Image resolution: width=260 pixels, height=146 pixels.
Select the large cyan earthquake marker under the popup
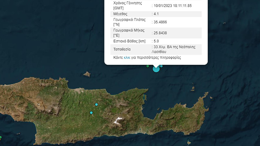(156, 69)
